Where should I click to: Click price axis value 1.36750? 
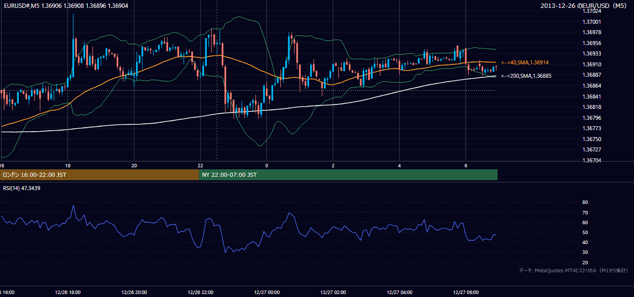click(x=592, y=139)
